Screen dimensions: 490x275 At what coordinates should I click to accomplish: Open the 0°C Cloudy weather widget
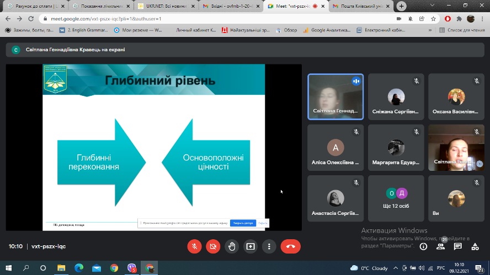[x=369, y=268]
